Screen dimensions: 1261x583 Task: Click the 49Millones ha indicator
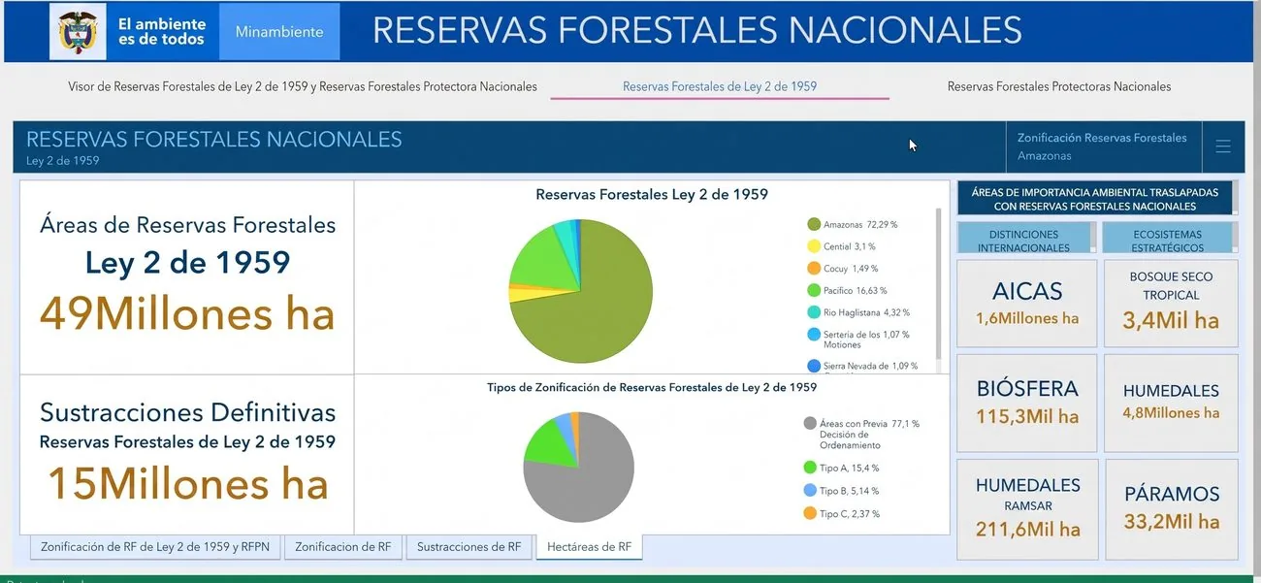click(187, 314)
